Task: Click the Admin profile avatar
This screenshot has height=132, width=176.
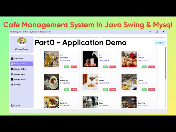Action: [x=22, y=42]
